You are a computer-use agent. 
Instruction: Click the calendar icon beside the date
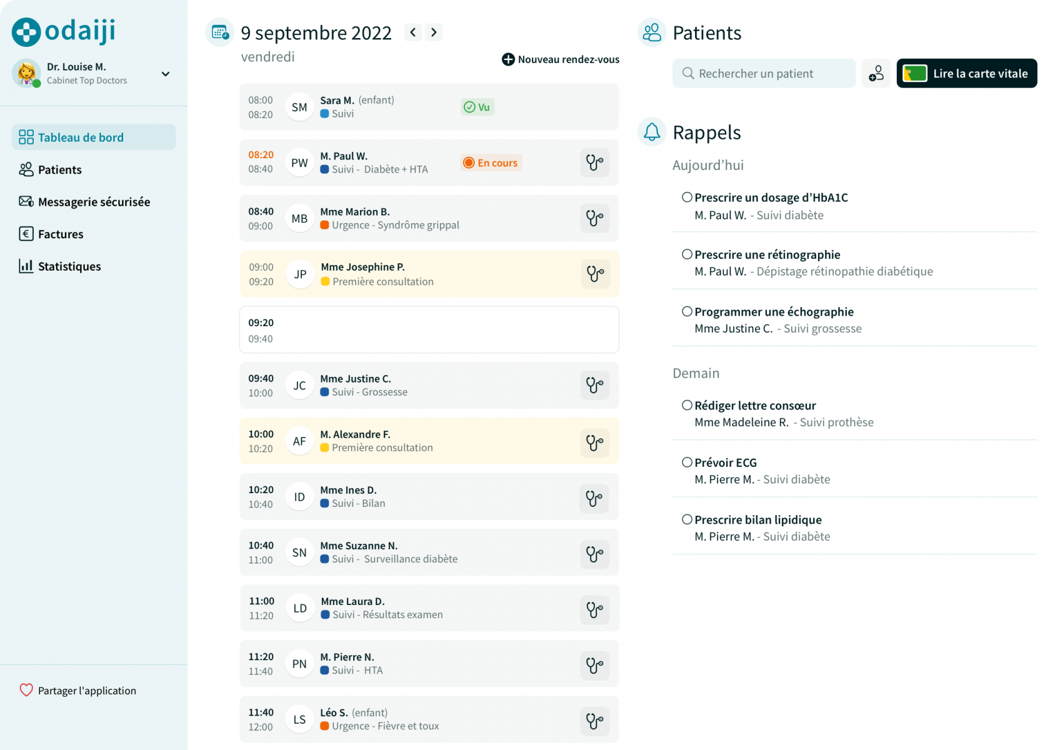click(220, 32)
